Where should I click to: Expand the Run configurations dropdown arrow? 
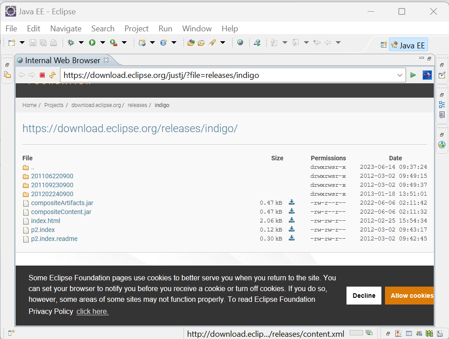[103, 43]
